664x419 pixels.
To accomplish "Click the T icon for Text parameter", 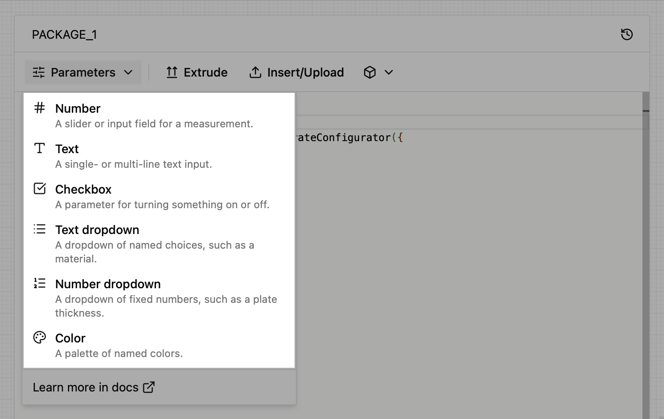I will 40,148.
